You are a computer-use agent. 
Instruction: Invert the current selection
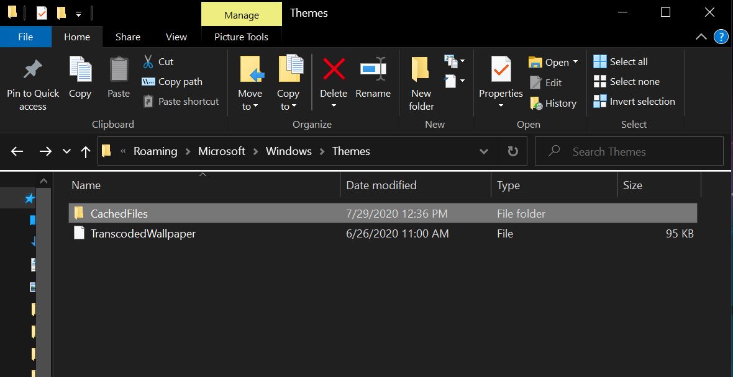[634, 101]
